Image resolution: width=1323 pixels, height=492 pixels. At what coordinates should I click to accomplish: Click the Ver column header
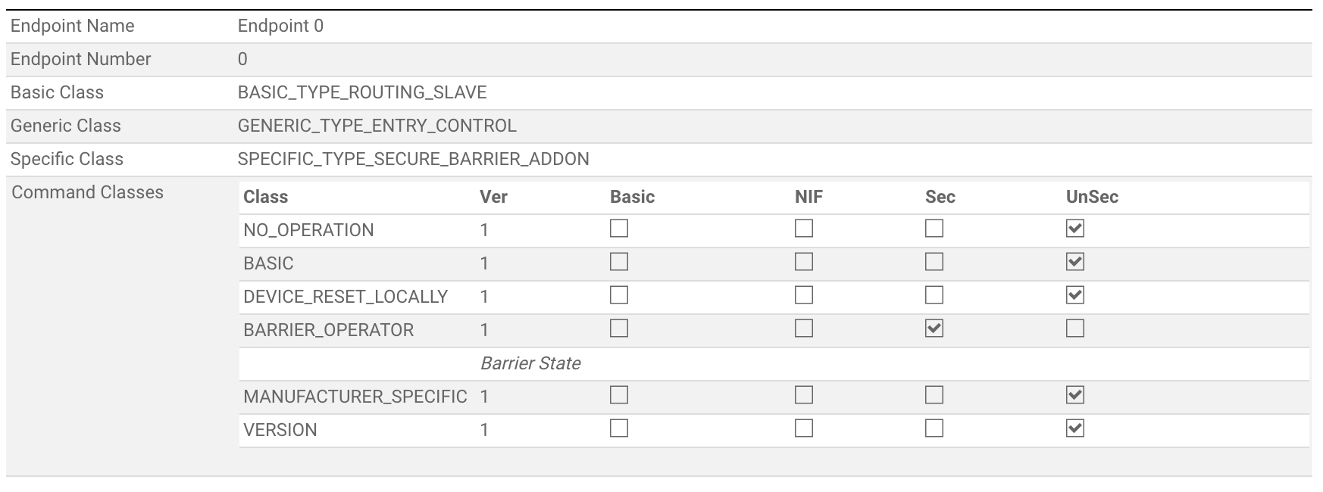[493, 197]
